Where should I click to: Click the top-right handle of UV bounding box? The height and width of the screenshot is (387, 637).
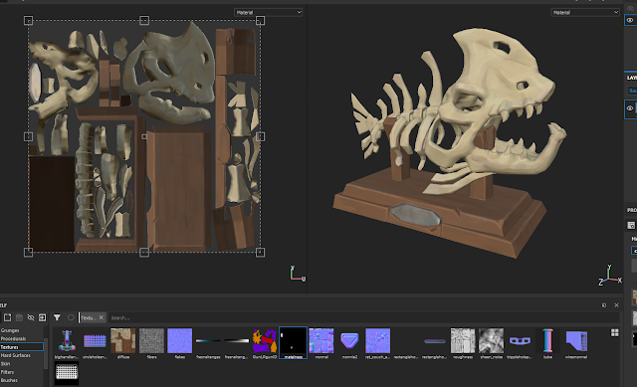[x=261, y=20]
